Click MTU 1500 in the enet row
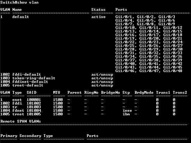The width and height of the screenshot is (191, 143). click(58, 100)
